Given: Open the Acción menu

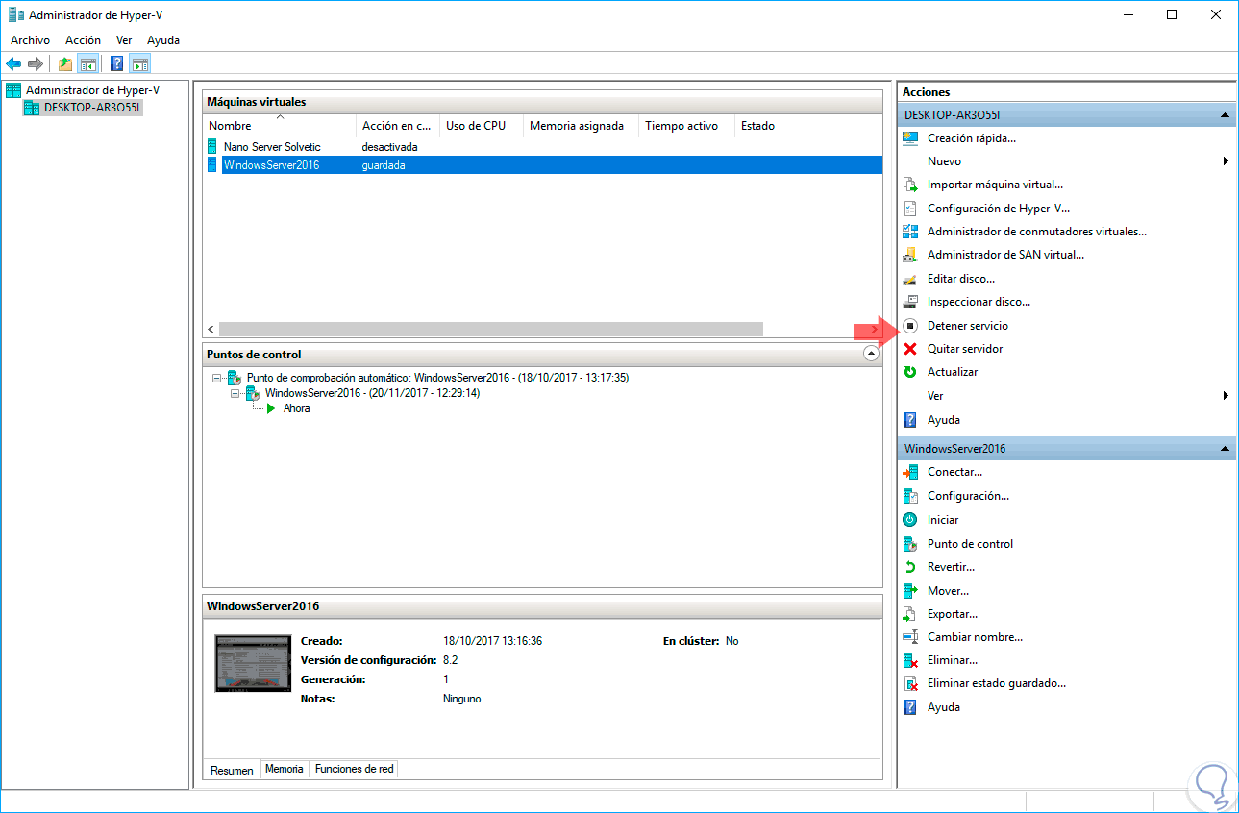Looking at the screenshot, I should (83, 40).
